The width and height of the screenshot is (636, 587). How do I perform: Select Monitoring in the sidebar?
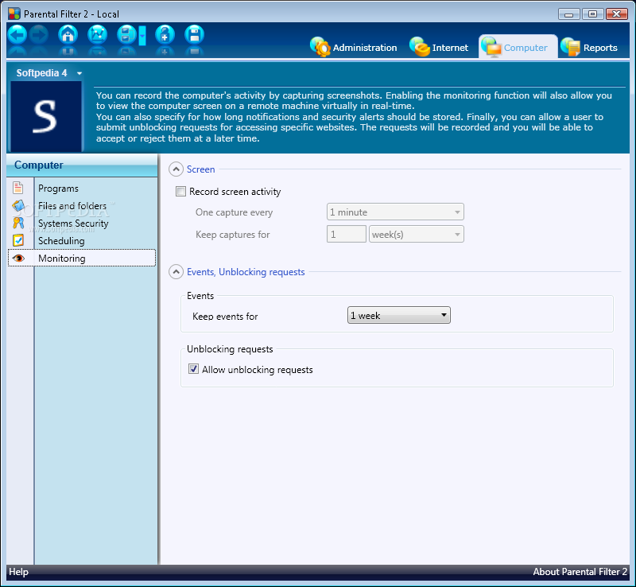click(x=82, y=259)
